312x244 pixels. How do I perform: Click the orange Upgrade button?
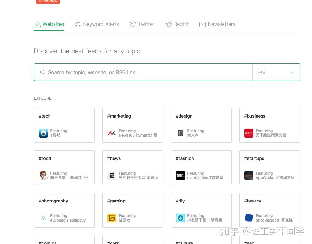coord(48,1)
